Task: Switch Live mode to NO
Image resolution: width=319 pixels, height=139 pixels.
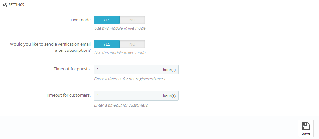Action: click(132, 20)
